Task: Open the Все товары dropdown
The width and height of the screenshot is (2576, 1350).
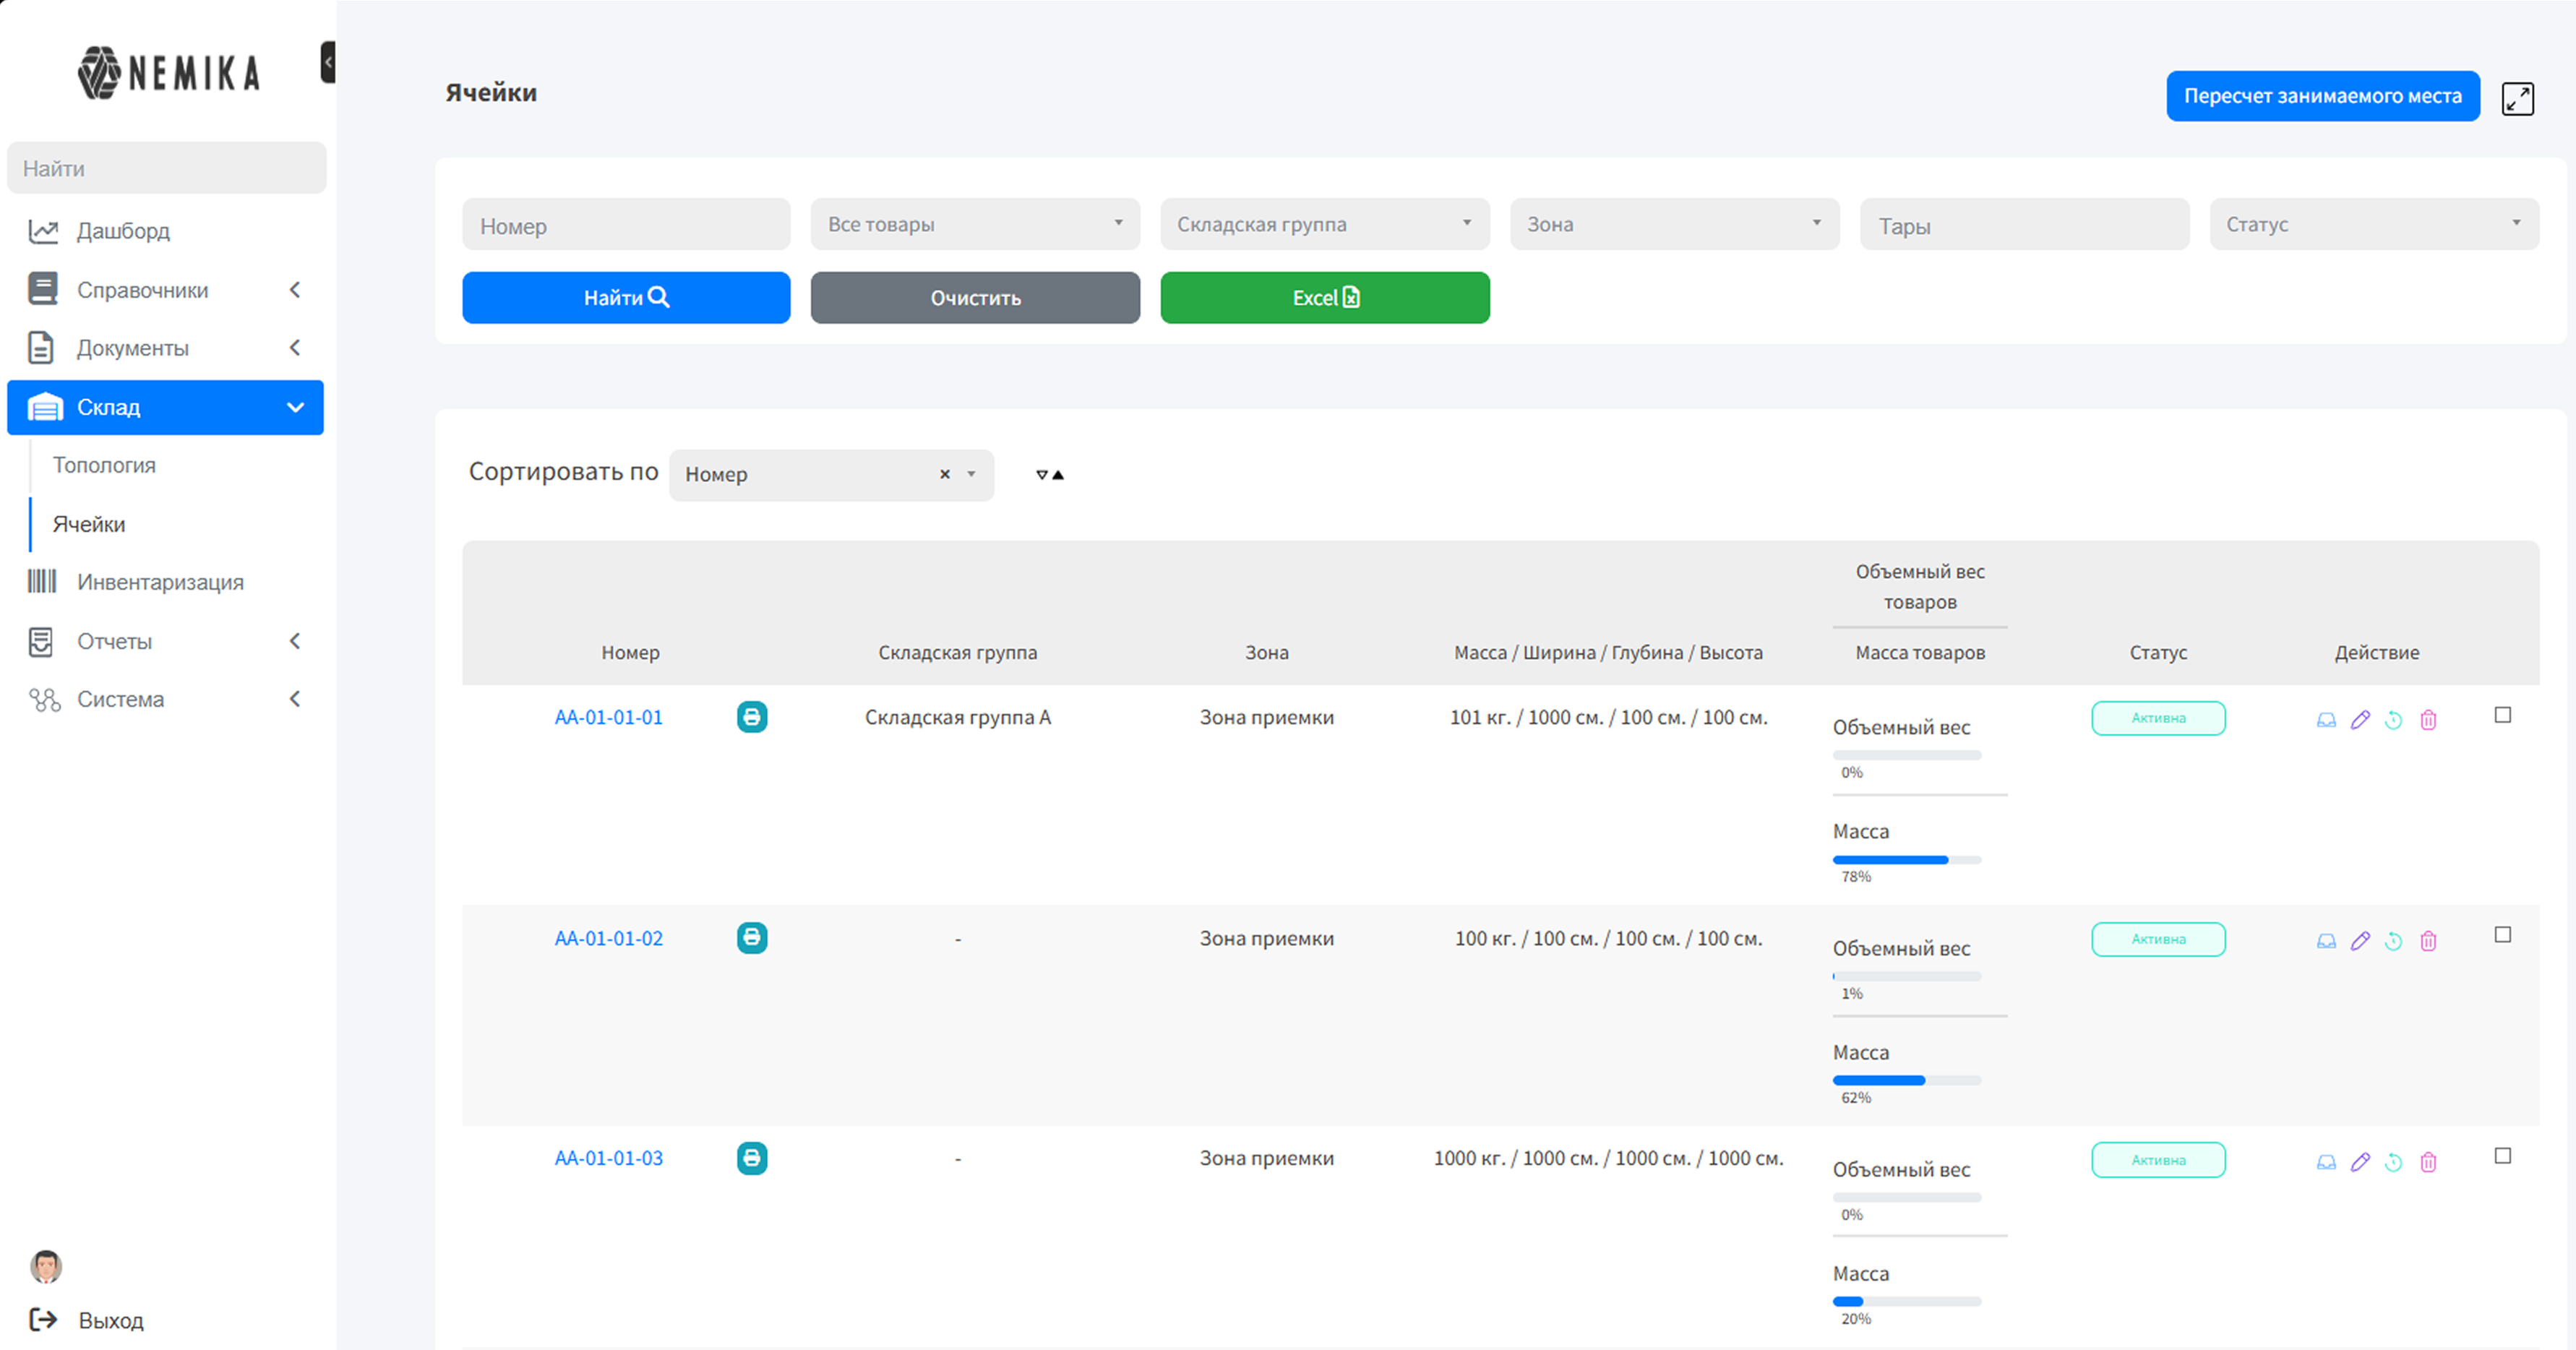Action: point(975,224)
